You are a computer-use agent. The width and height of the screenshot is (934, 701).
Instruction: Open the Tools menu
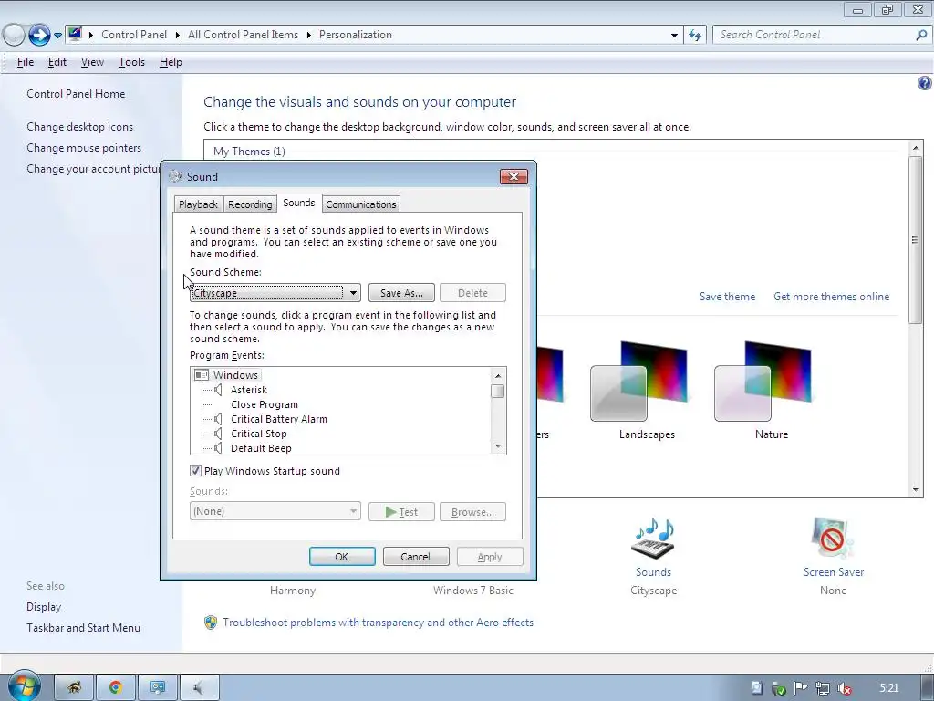point(131,62)
